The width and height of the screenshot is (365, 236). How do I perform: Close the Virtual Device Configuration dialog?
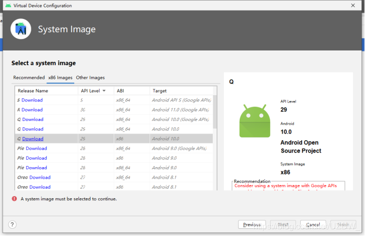click(x=353, y=5)
